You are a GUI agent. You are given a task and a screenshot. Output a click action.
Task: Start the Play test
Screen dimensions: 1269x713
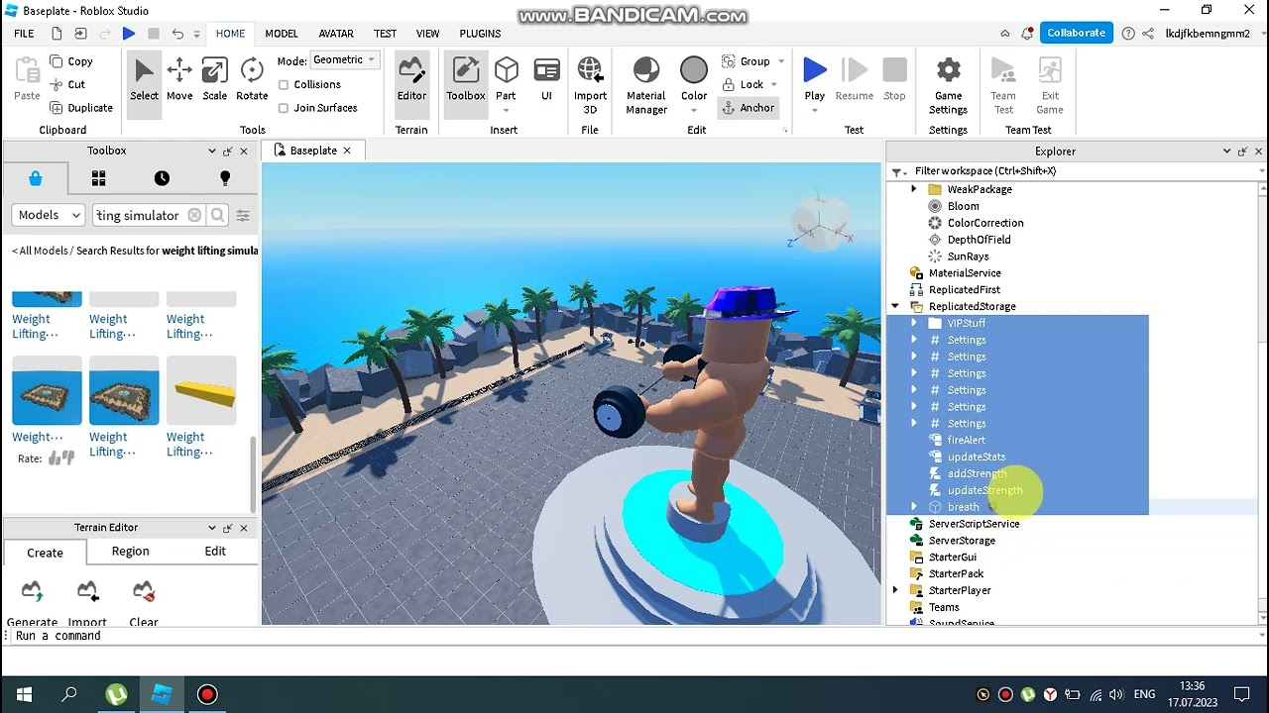point(815,79)
